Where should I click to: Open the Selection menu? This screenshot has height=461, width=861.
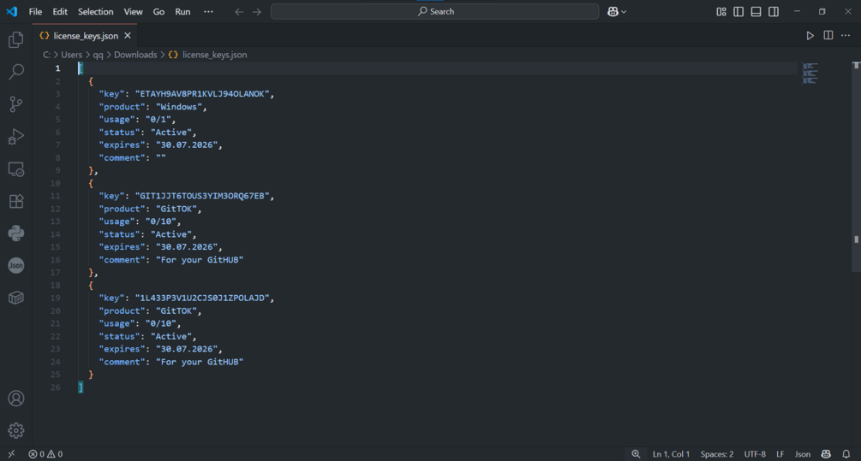96,11
